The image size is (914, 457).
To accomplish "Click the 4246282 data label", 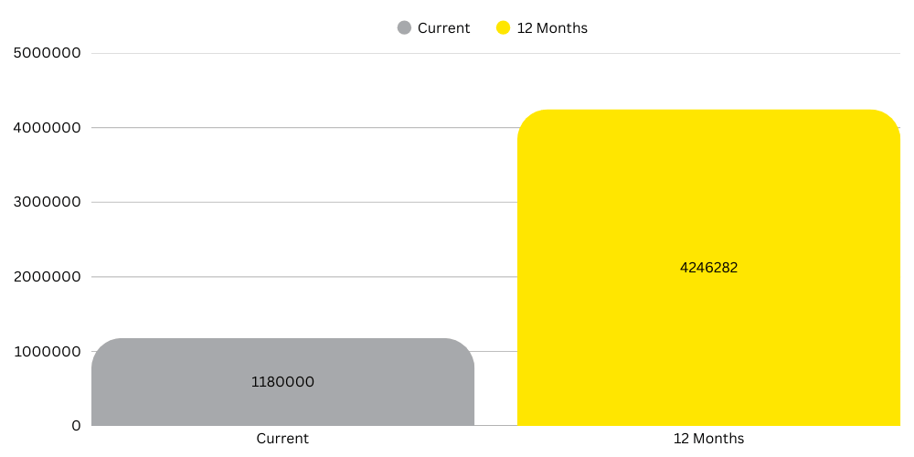I will pyautogui.click(x=708, y=268).
